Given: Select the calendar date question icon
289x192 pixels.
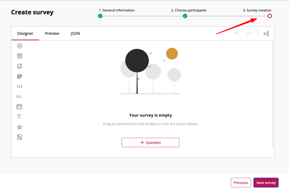Looking at the screenshot, I should (x=19, y=107).
